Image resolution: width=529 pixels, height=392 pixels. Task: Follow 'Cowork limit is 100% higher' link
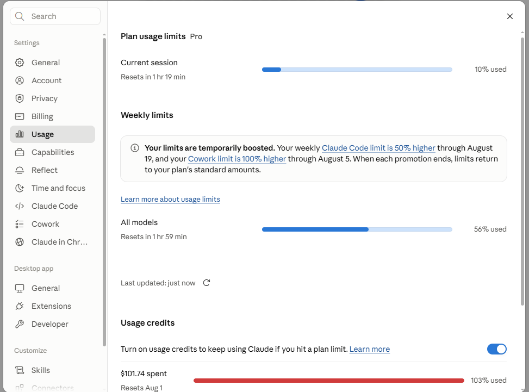tap(237, 159)
